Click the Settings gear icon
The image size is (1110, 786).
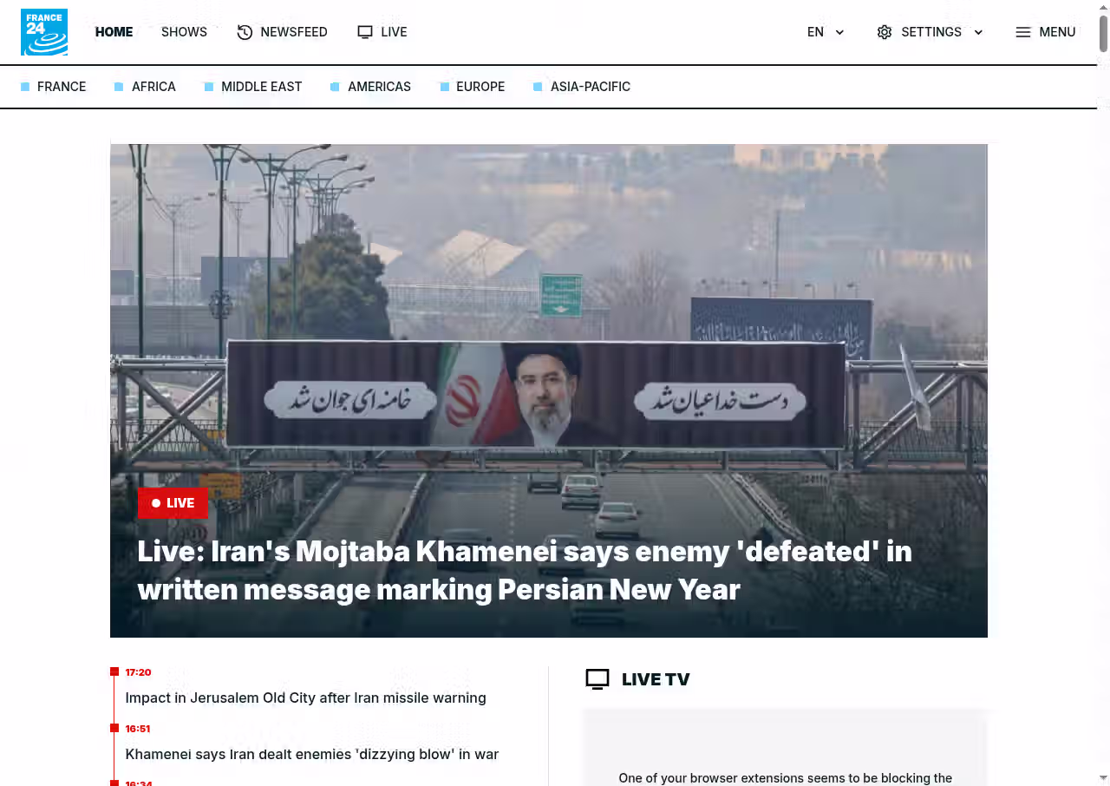click(x=885, y=32)
